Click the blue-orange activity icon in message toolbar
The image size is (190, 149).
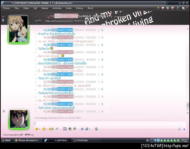[x=75, y=129]
